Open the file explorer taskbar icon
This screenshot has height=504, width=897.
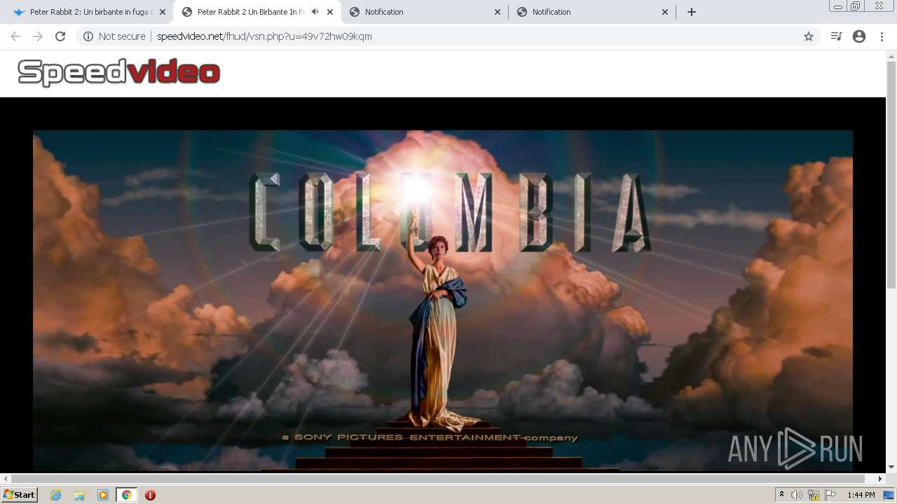tap(79, 495)
